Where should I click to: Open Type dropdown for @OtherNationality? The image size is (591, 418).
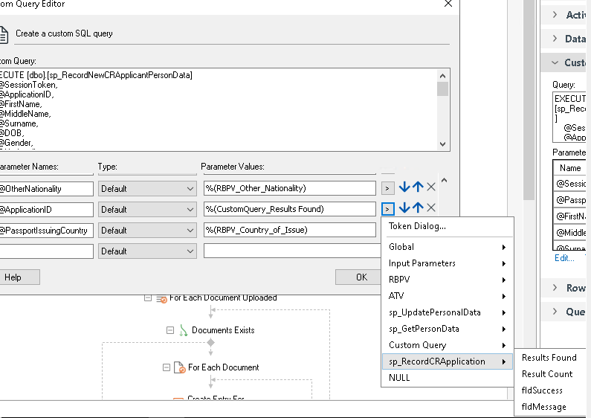click(x=147, y=189)
